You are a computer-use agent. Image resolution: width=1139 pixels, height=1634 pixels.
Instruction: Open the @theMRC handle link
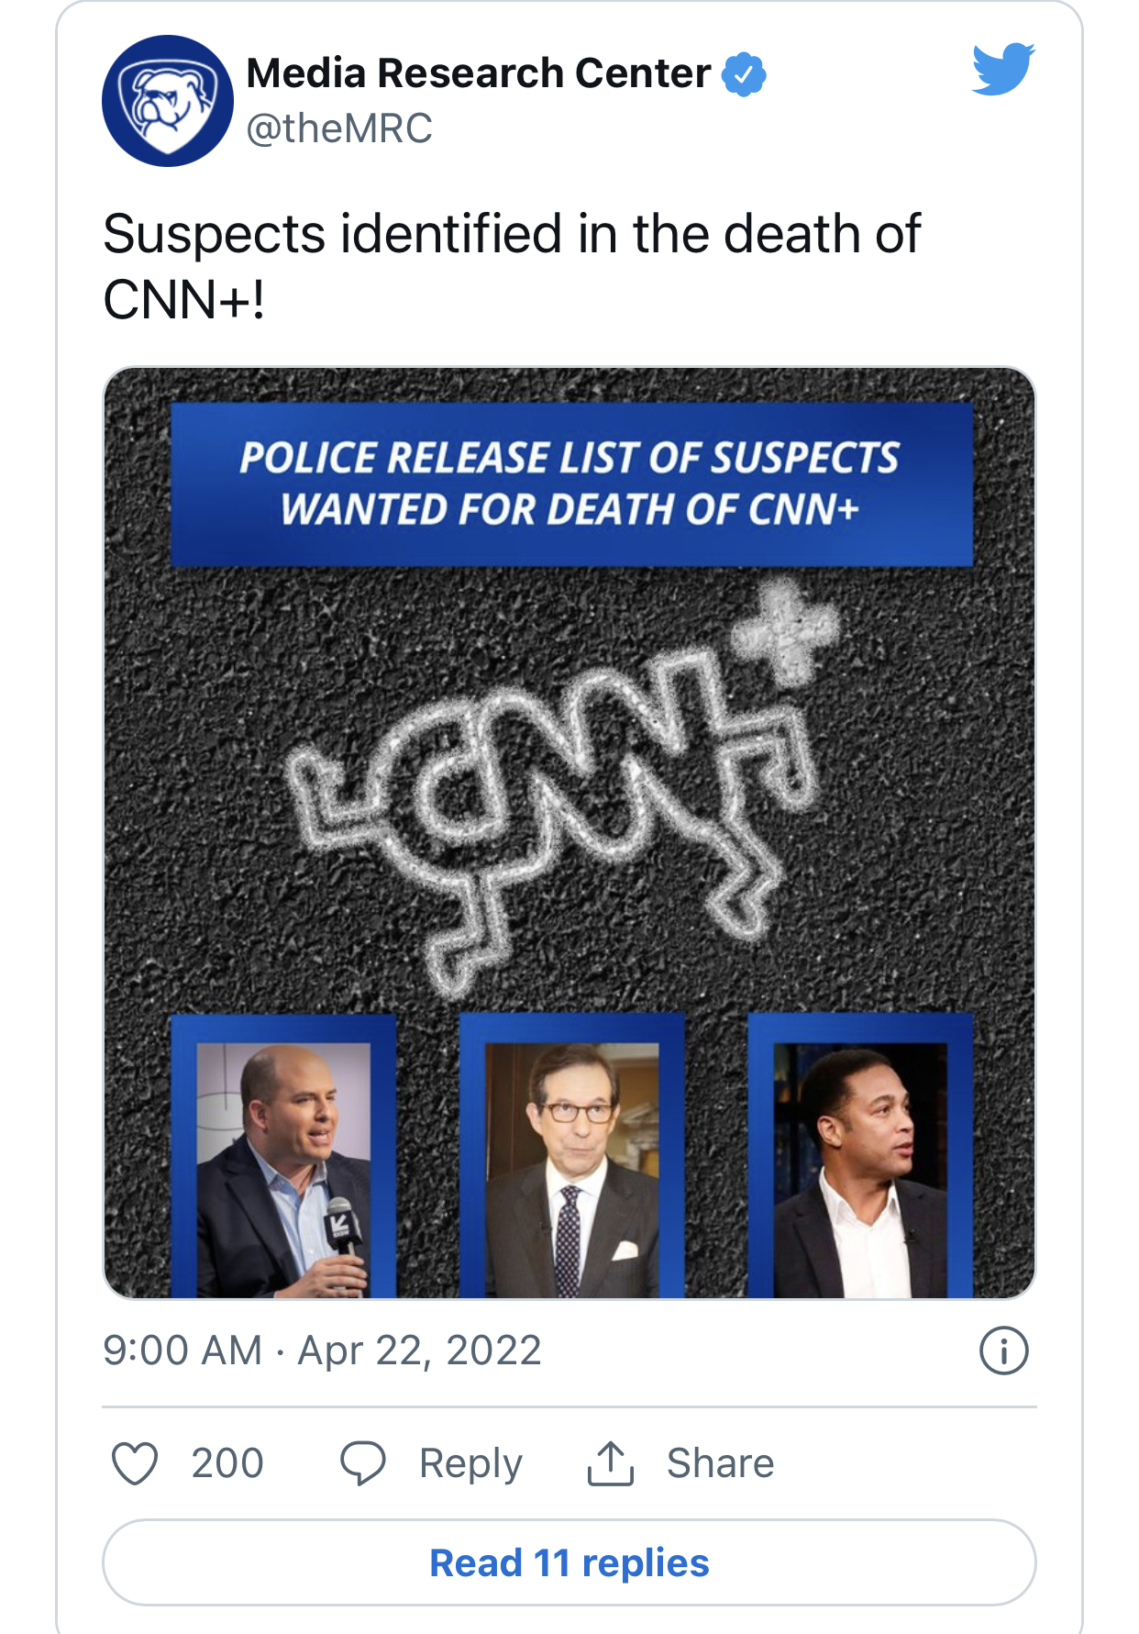coord(339,128)
